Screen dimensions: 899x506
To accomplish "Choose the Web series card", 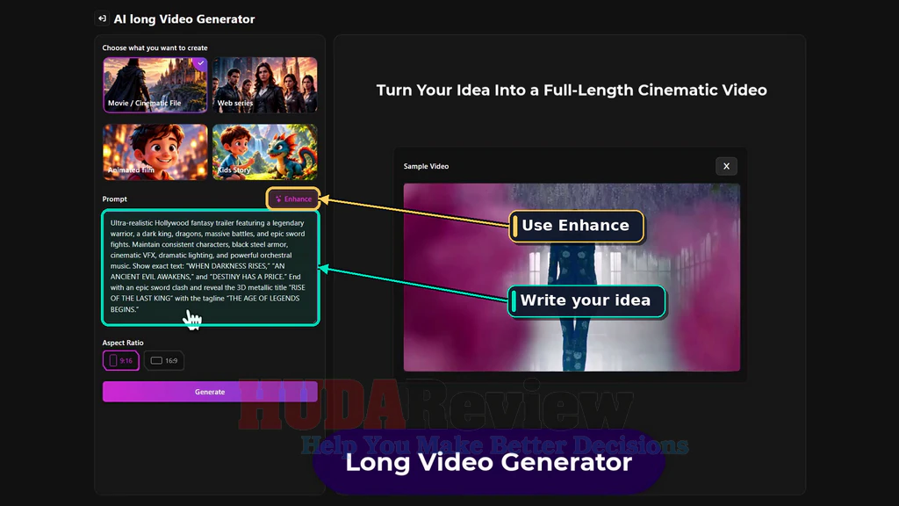I will (x=265, y=84).
